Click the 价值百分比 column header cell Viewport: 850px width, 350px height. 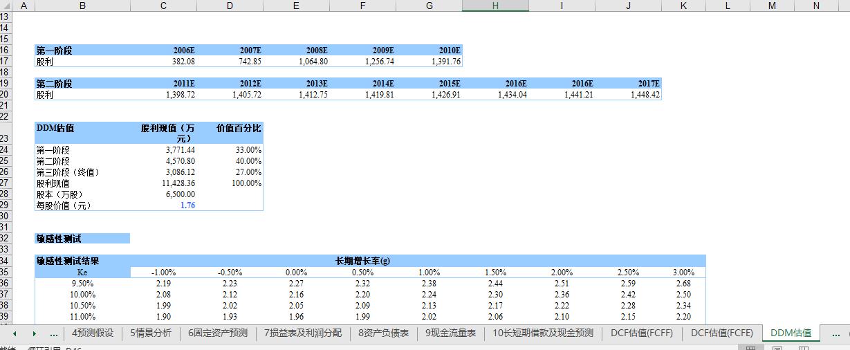pos(230,133)
